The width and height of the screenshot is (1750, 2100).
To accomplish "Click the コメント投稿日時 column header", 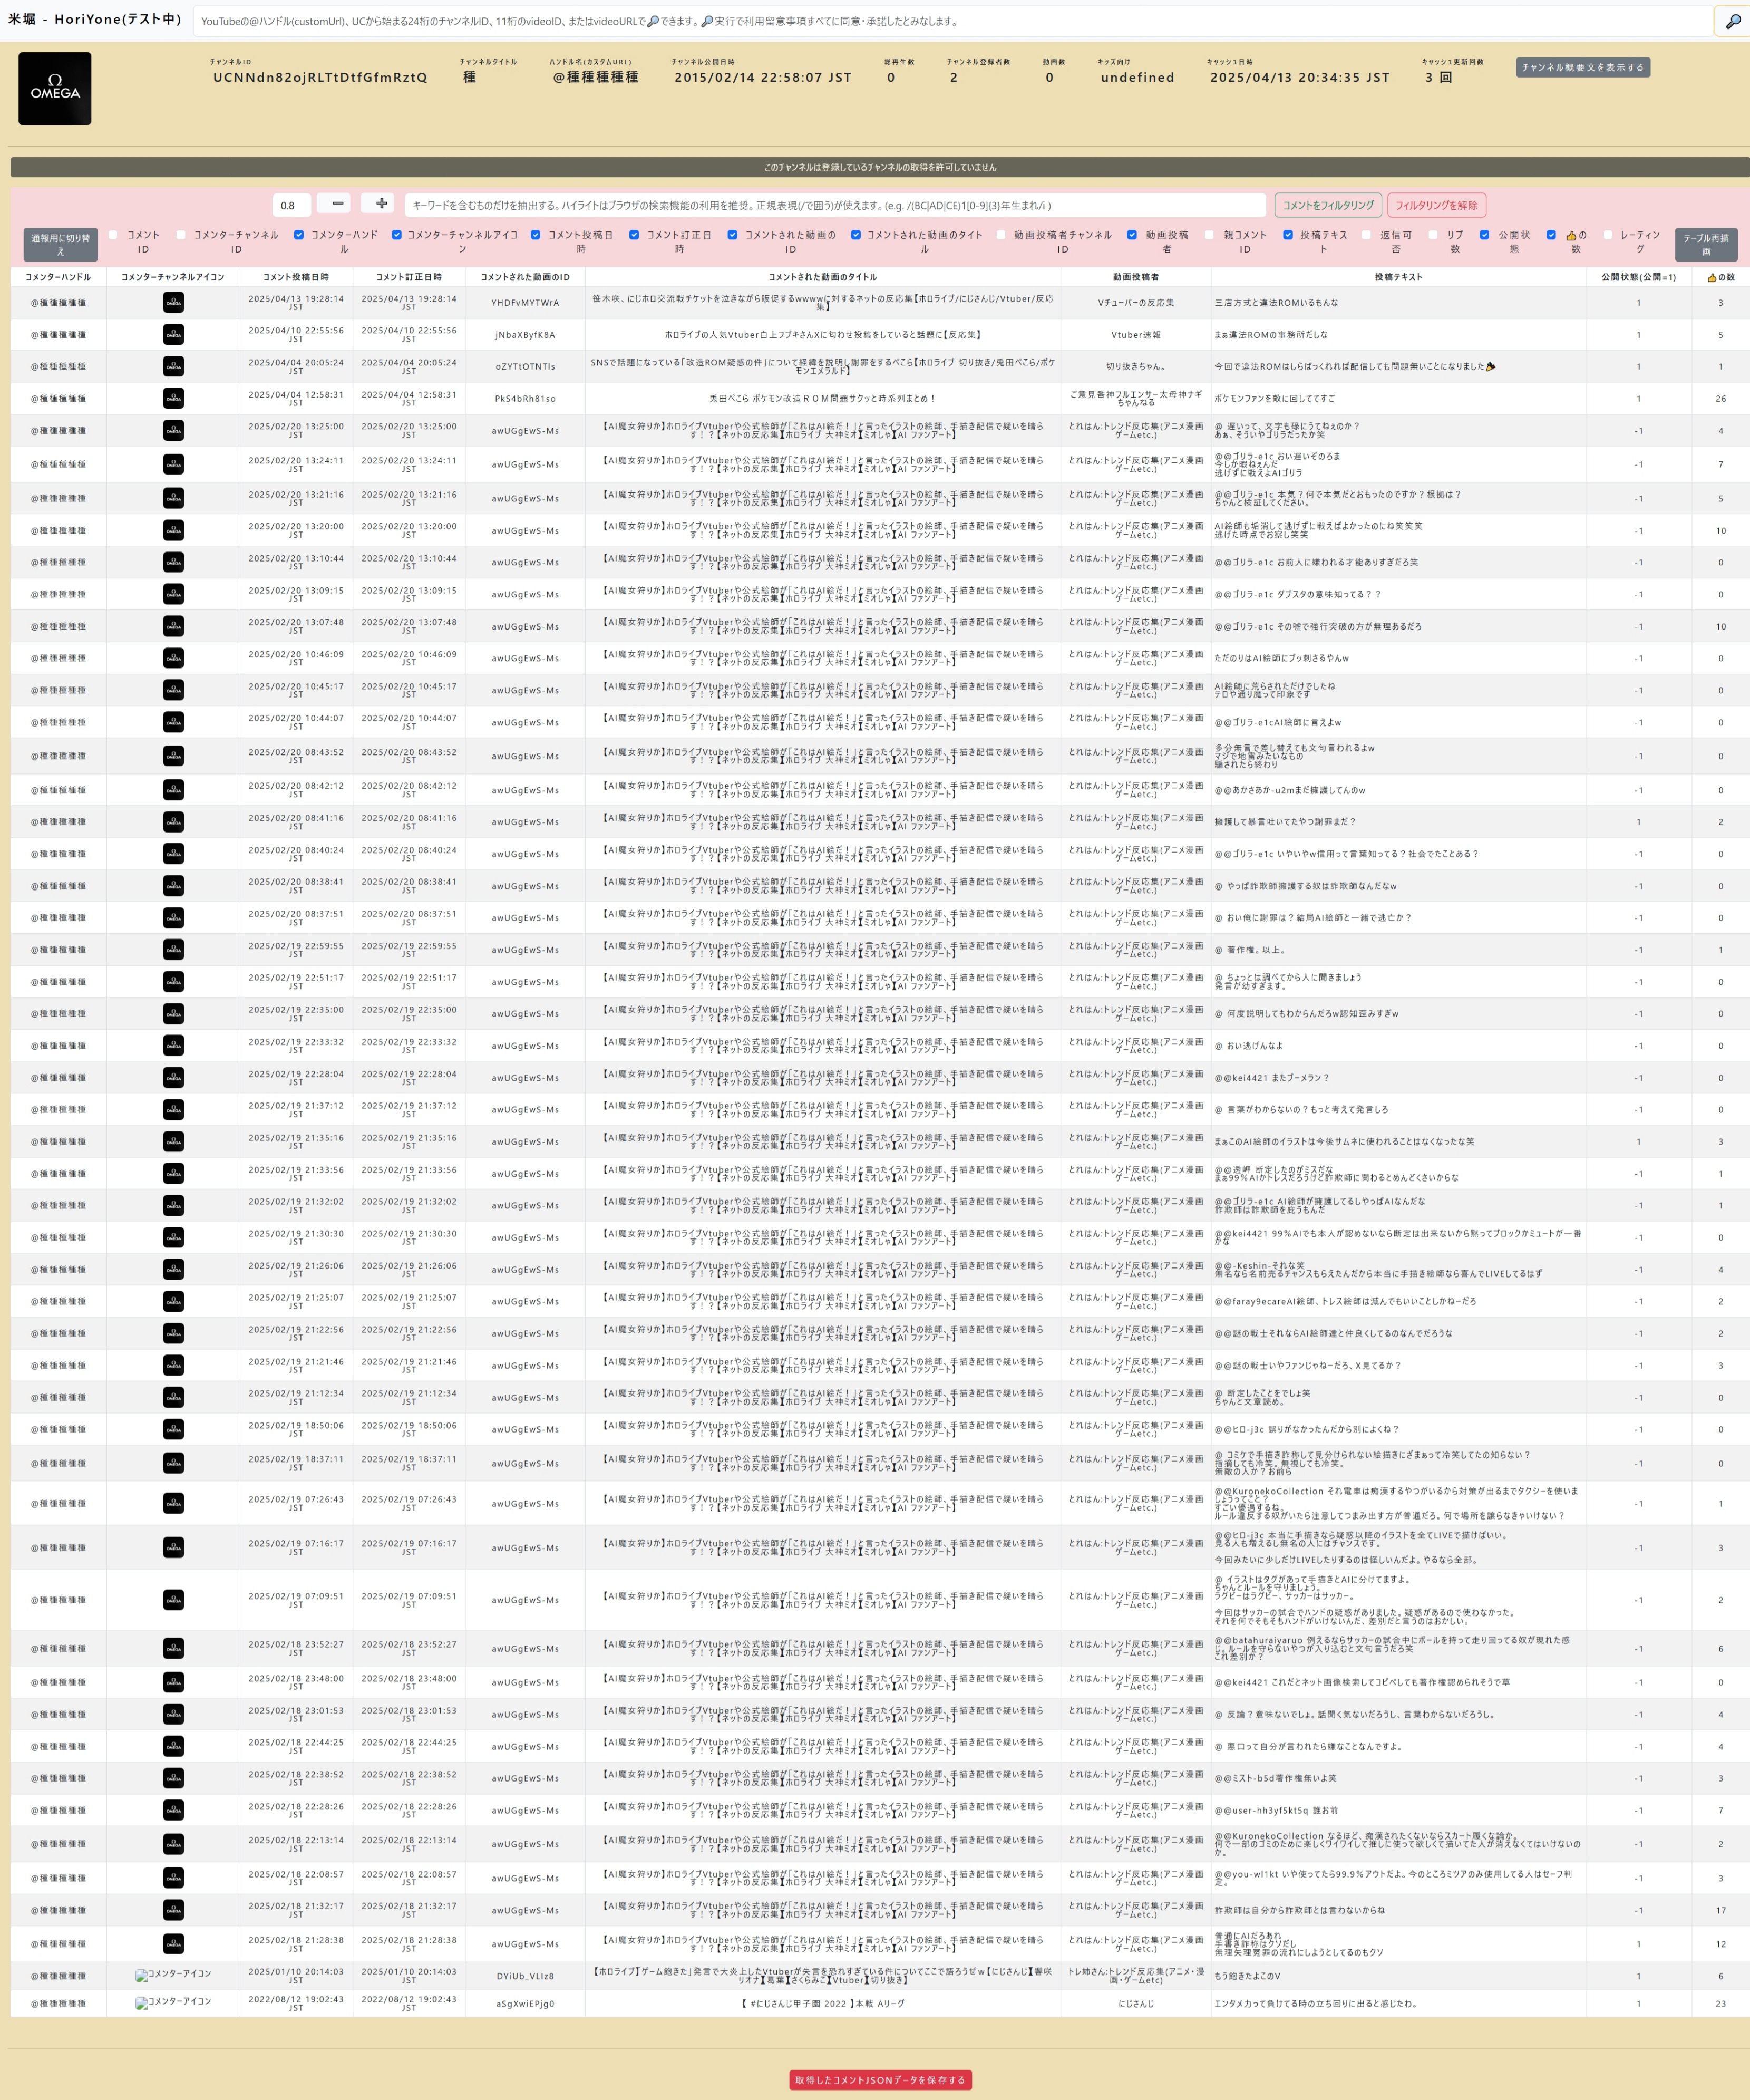I will click(x=296, y=277).
